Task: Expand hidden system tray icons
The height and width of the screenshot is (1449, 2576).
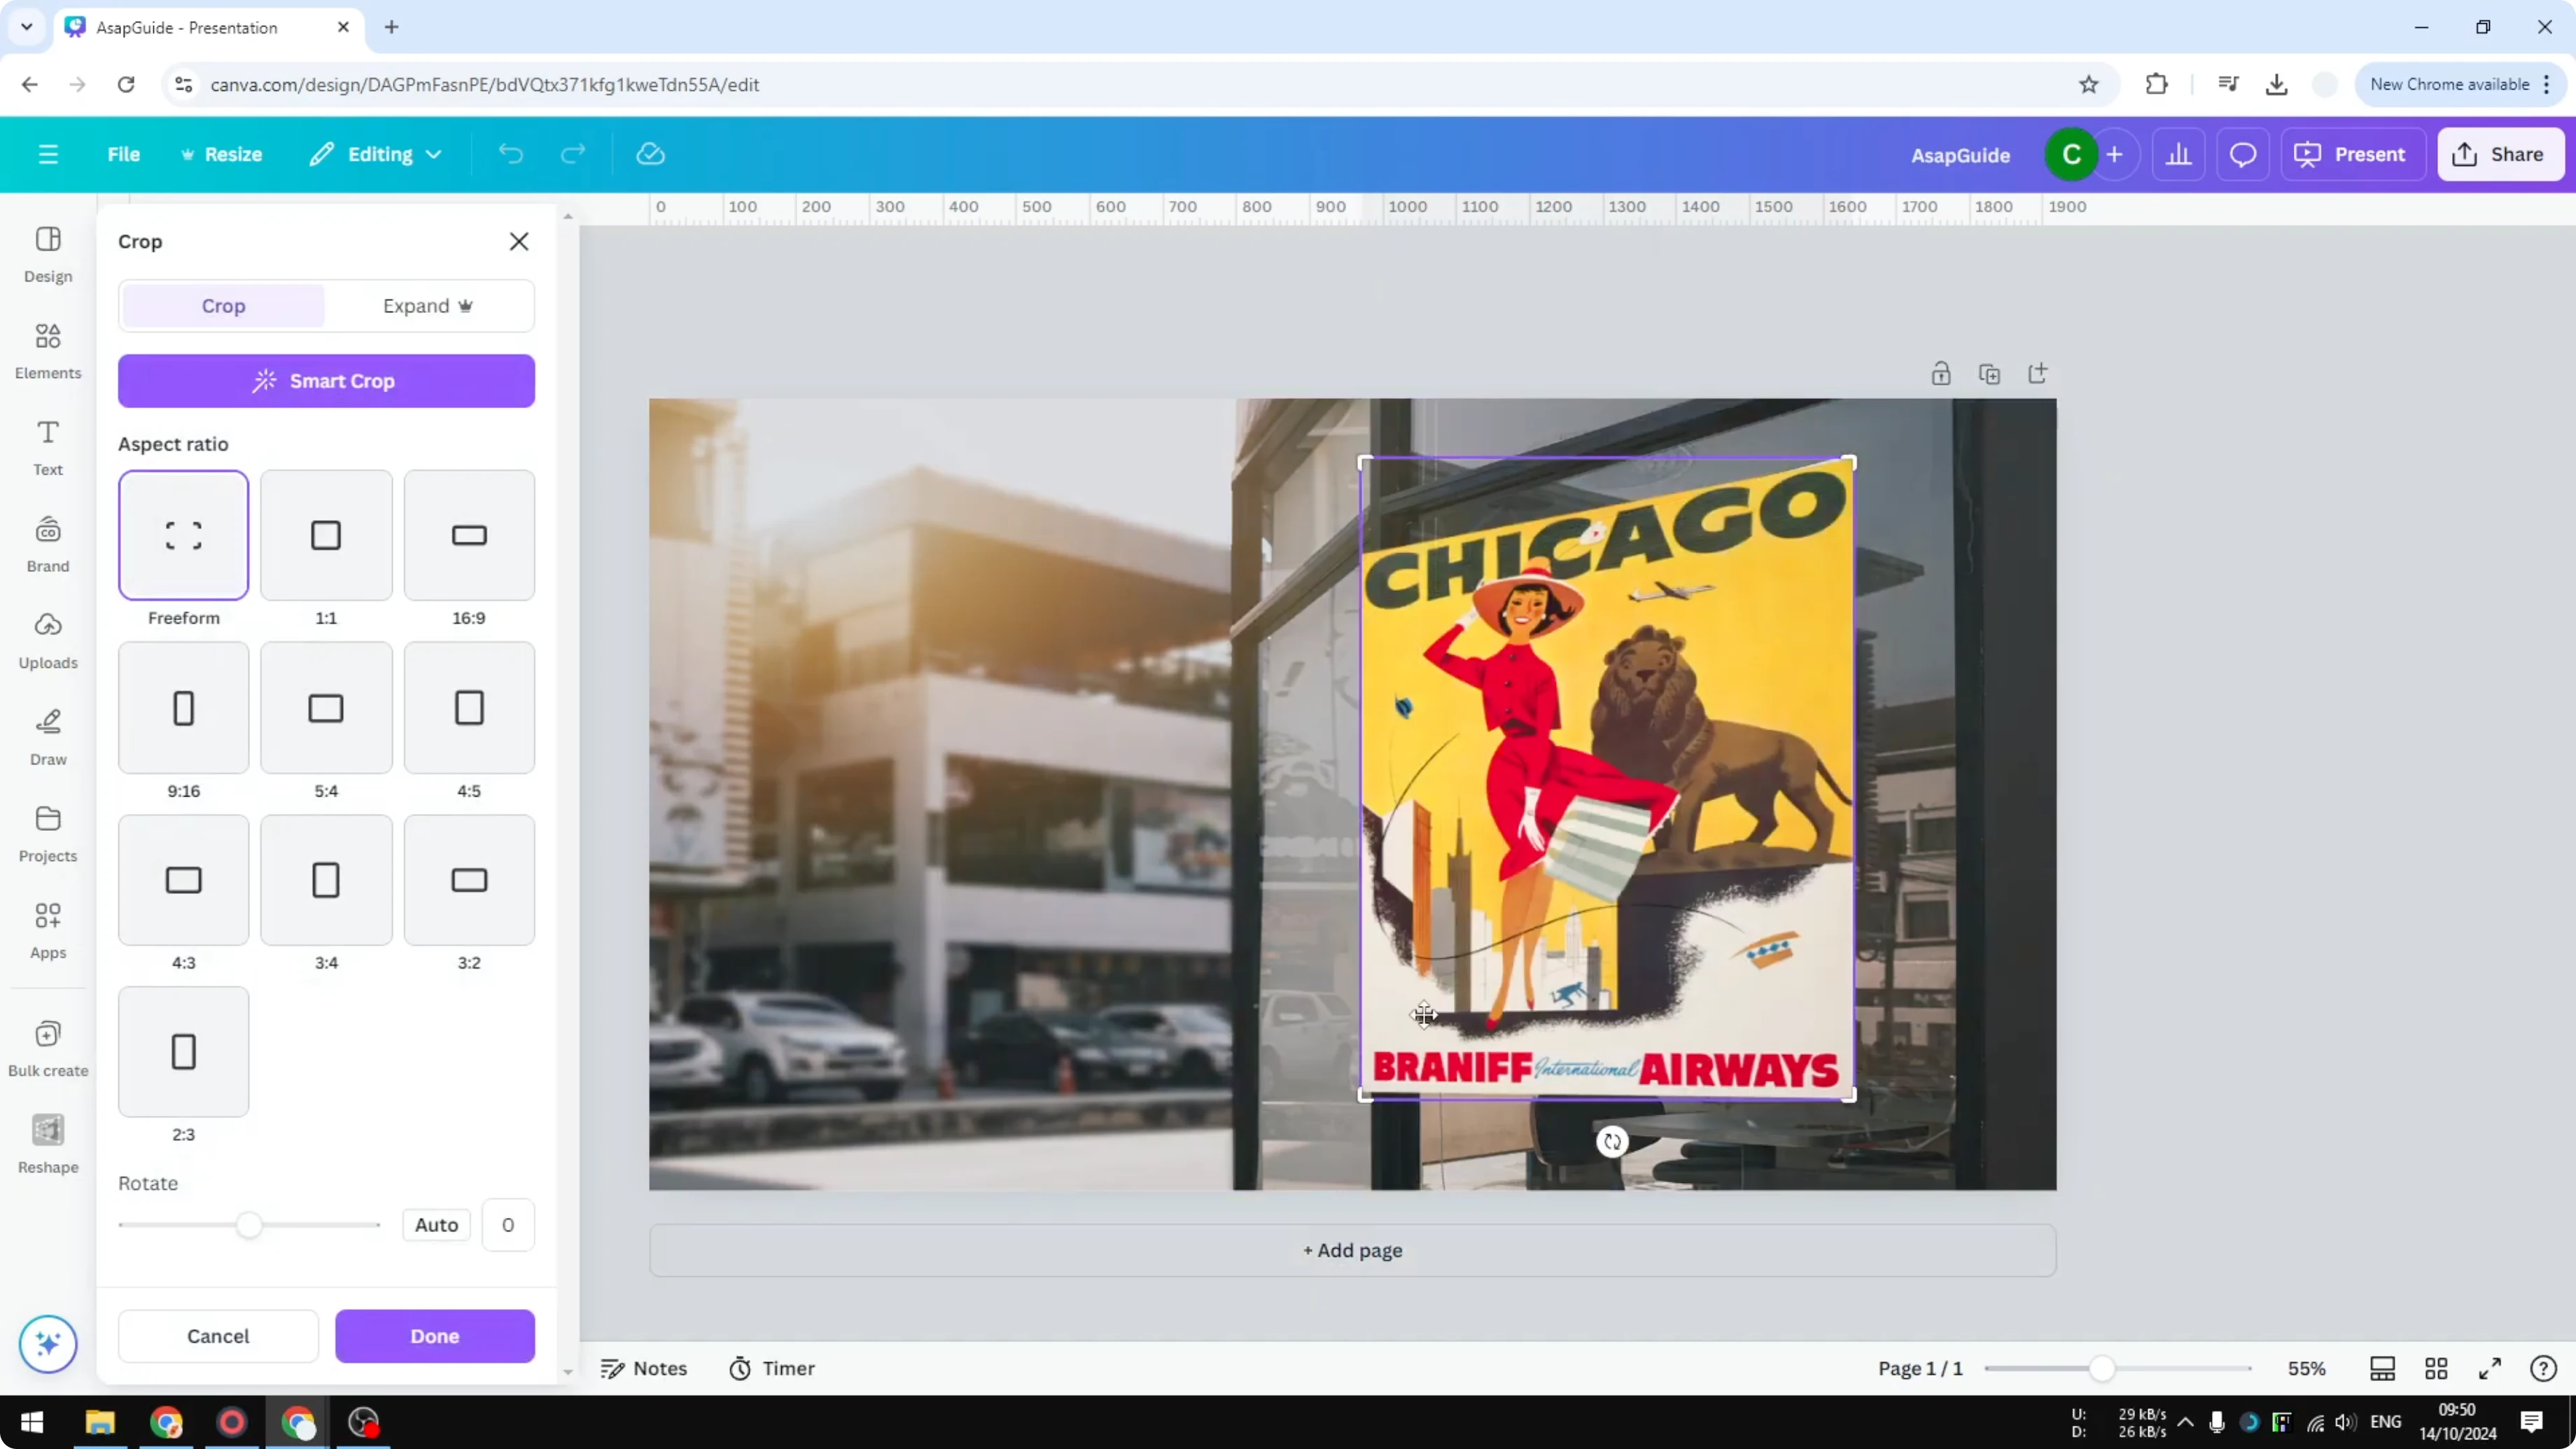Action: click(2186, 1422)
